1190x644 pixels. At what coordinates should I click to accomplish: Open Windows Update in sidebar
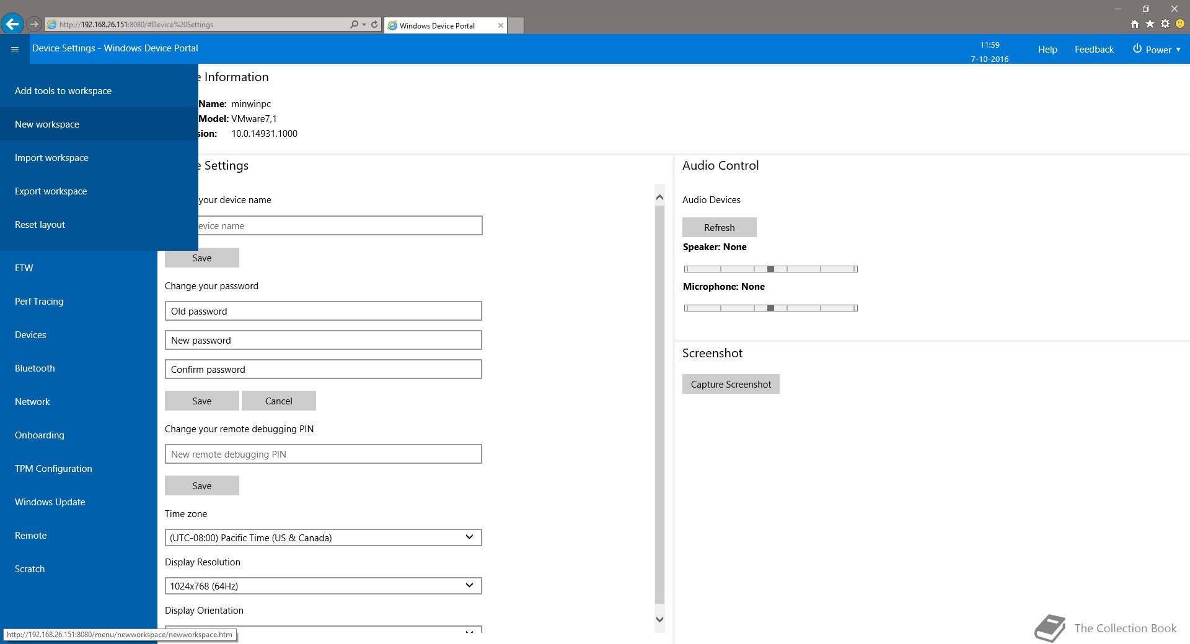[79, 502]
